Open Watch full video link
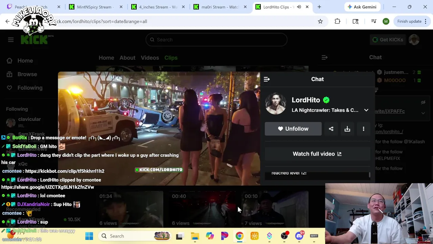This screenshot has width=433, height=244. pyautogui.click(x=317, y=154)
